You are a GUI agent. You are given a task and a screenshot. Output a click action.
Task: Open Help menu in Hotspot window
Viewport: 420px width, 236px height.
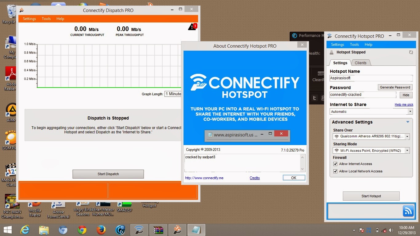(x=368, y=45)
